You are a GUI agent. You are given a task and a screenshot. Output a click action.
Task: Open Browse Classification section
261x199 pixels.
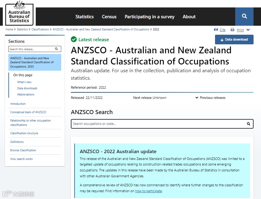pos(23,150)
